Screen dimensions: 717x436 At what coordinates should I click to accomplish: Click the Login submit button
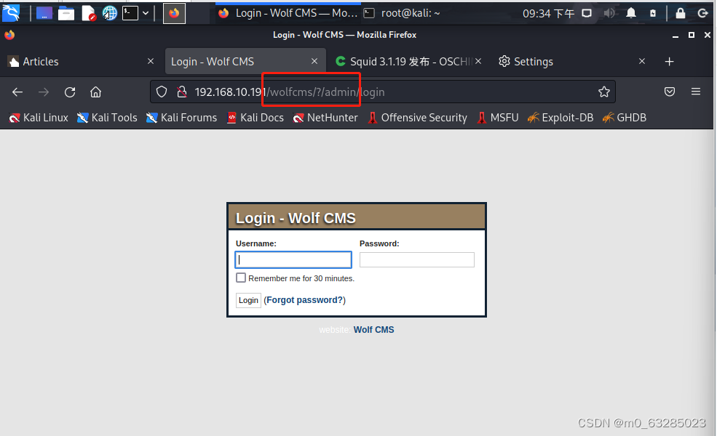click(x=248, y=300)
